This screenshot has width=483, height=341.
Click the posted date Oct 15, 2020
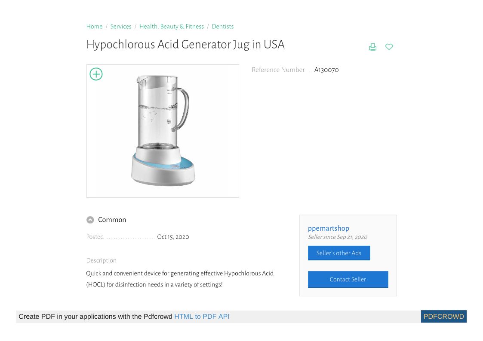(173, 237)
